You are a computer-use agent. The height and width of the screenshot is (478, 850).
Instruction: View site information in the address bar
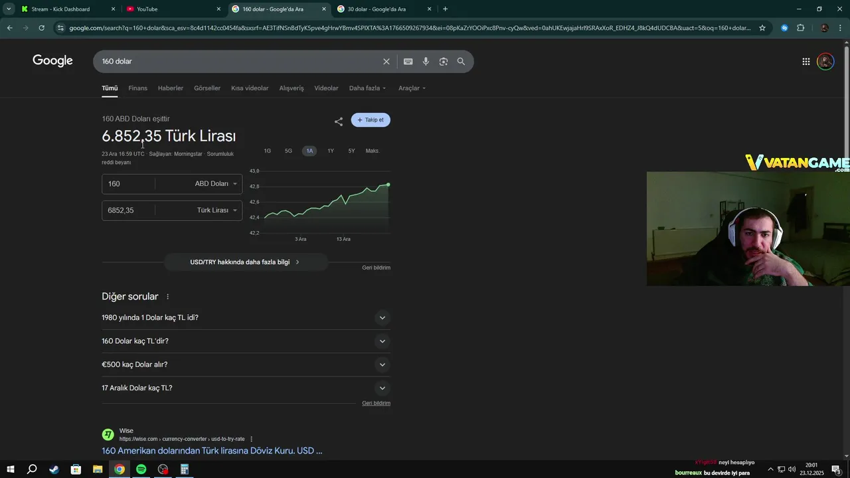pos(60,28)
